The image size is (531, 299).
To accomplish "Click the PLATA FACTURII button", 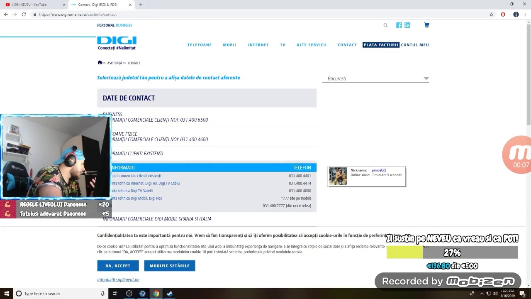I will (x=381, y=45).
